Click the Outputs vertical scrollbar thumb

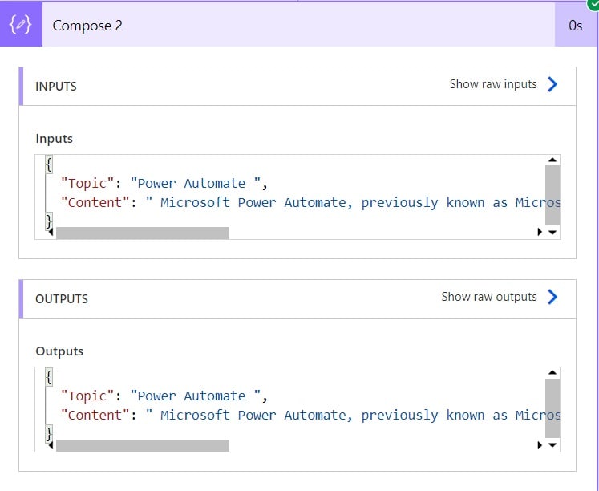click(552, 408)
